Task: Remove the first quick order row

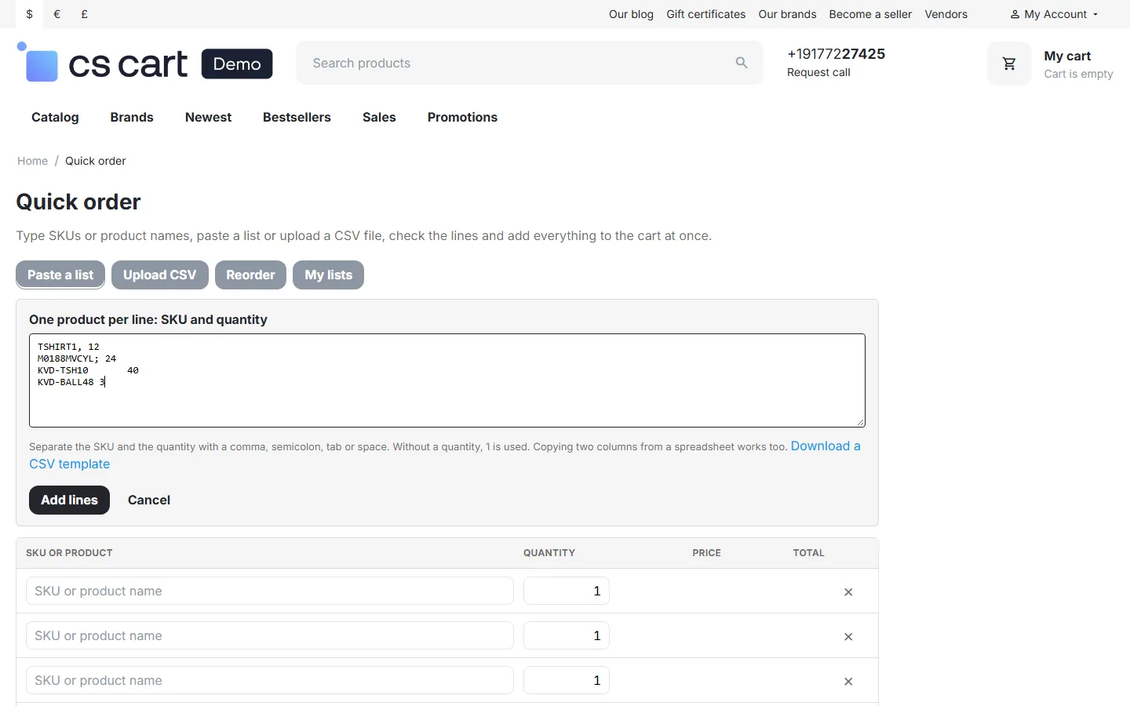Action: pyautogui.click(x=848, y=592)
